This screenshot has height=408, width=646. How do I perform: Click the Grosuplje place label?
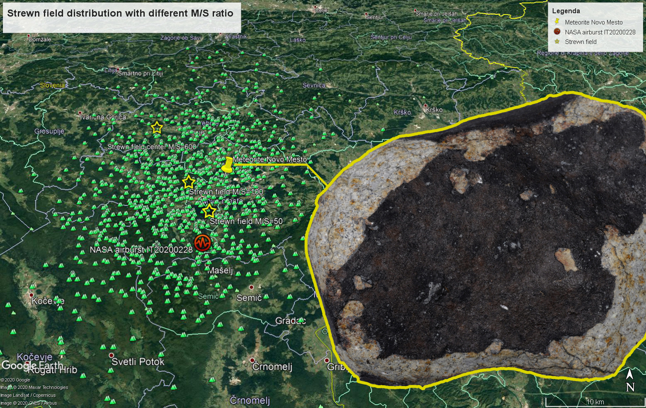(x=49, y=131)
